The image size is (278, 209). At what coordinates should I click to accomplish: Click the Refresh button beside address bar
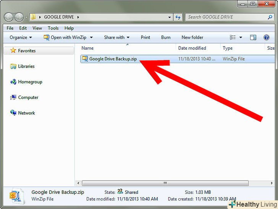(178, 17)
